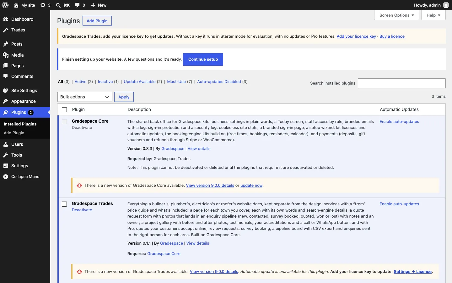
Task: Filter by Auto-updates Disabled plugins
Action: click(x=219, y=82)
